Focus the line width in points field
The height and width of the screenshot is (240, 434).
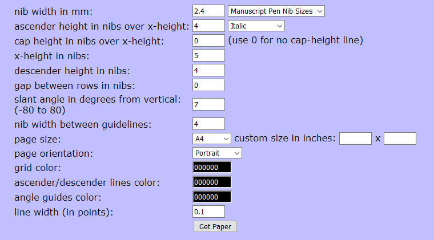point(209,211)
